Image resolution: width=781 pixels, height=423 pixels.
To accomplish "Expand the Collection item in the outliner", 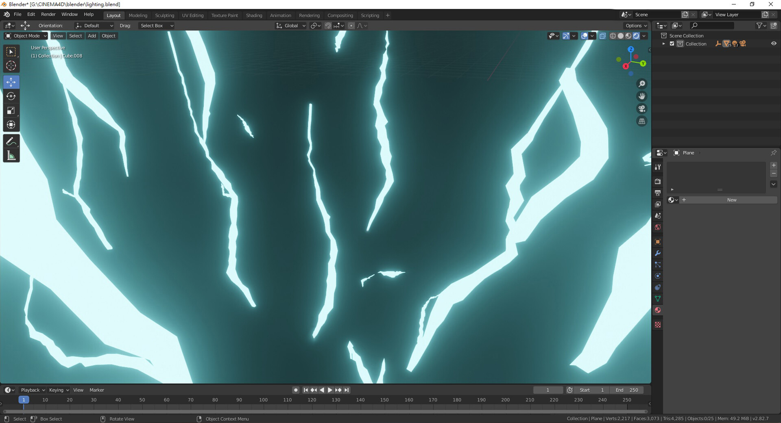I will click(663, 43).
